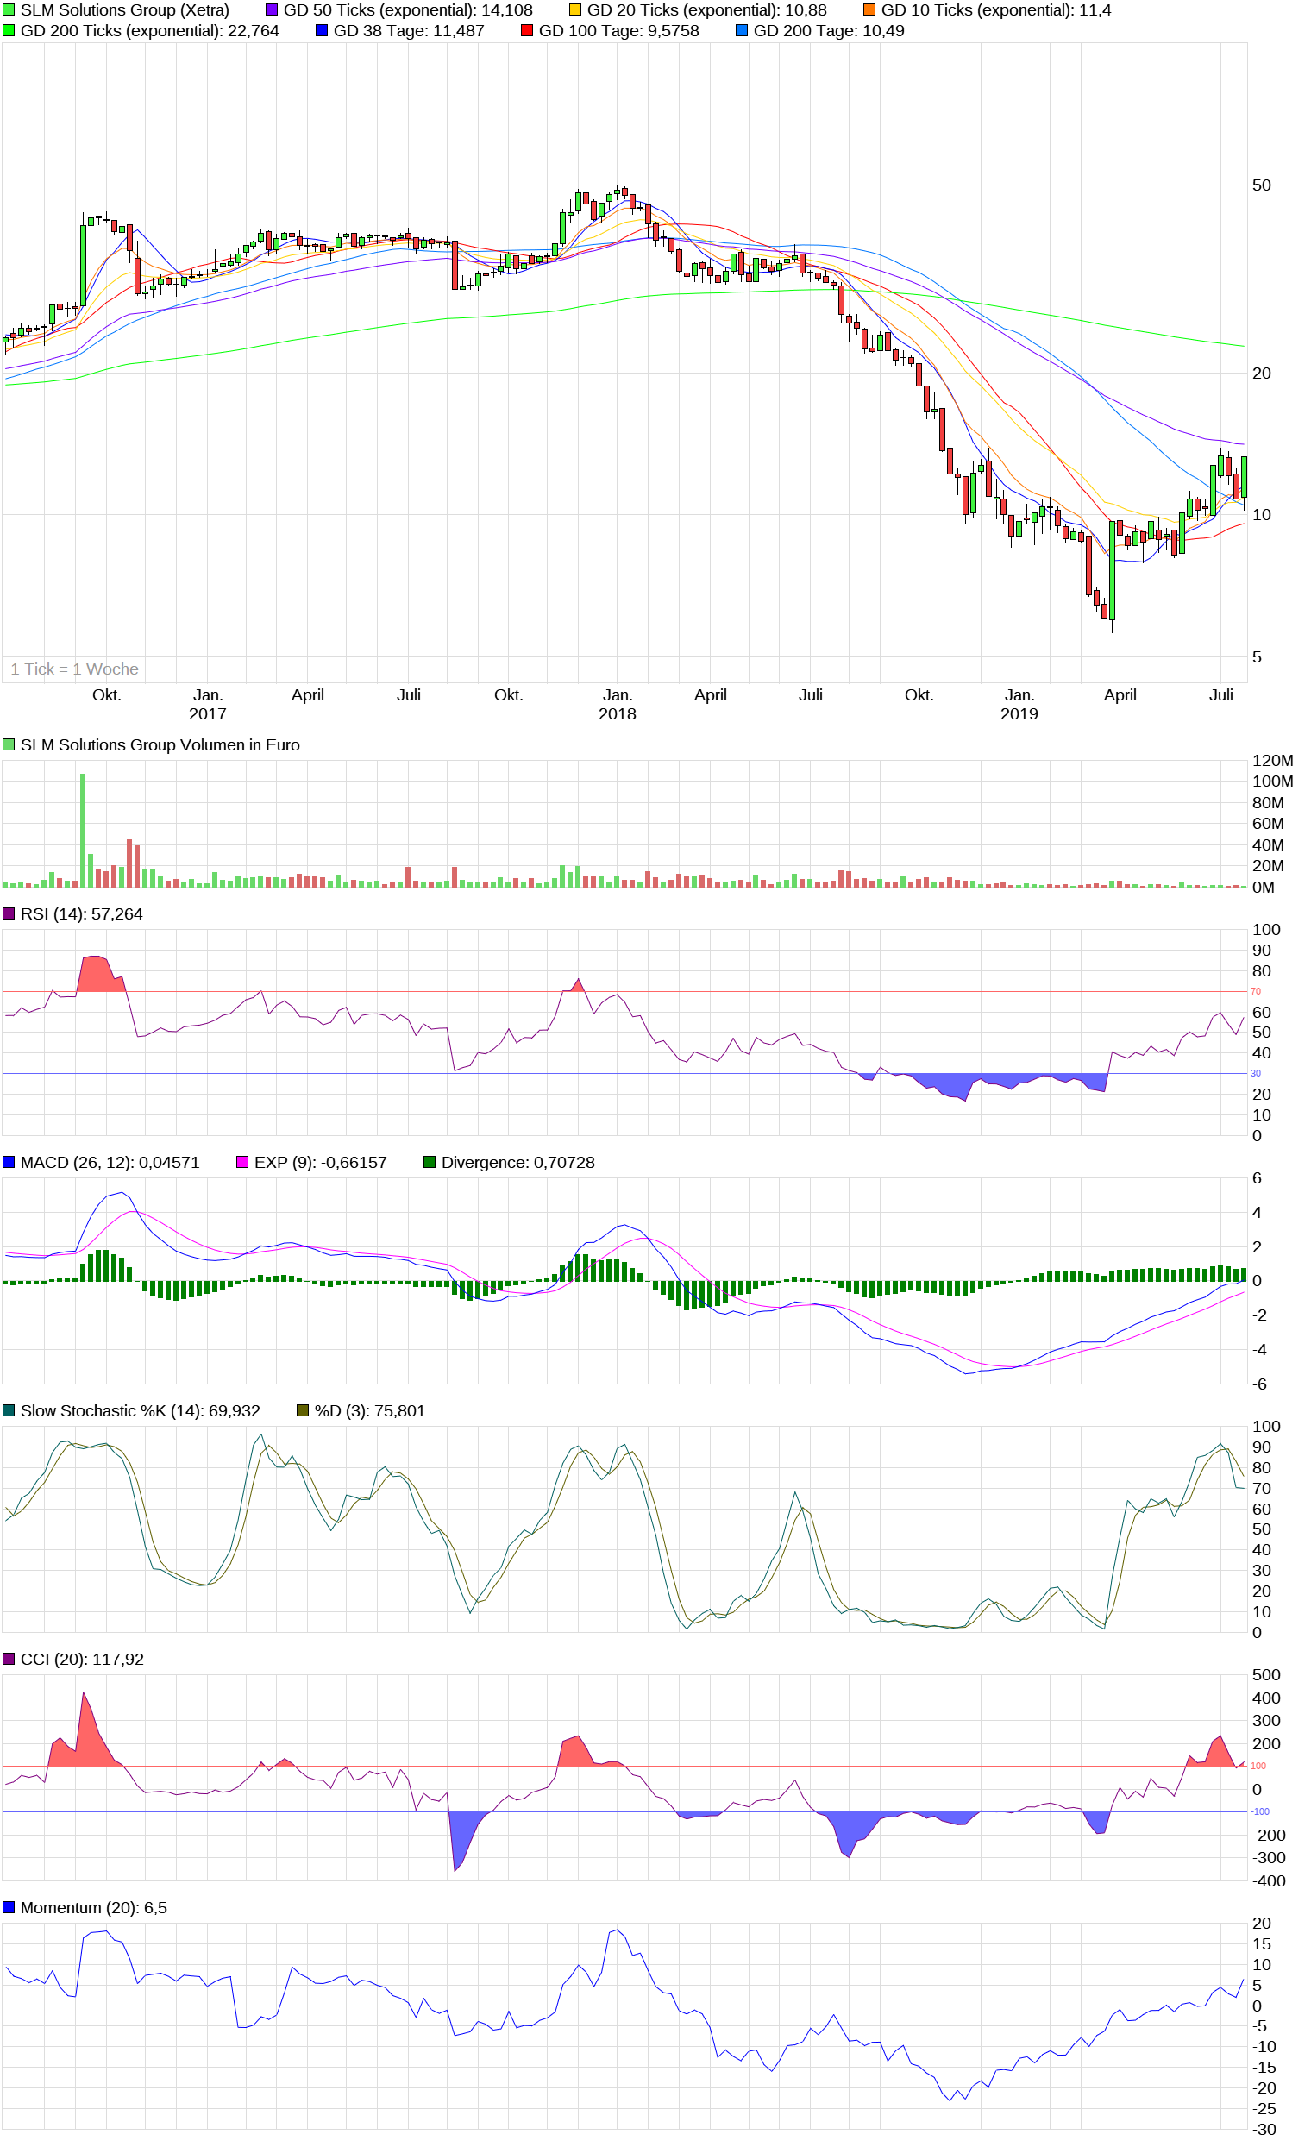Screen dimensions: 1311x2147
Task: Select the 'GD 100 Tage: 9,5758' label
Action: point(619,30)
